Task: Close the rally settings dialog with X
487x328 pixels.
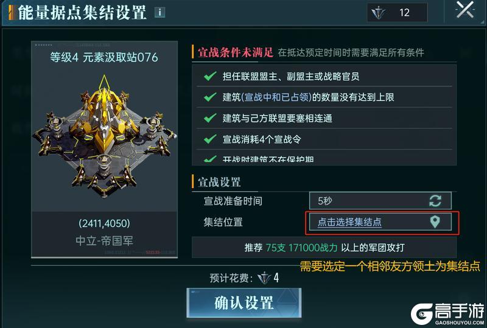Action: click(465, 10)
